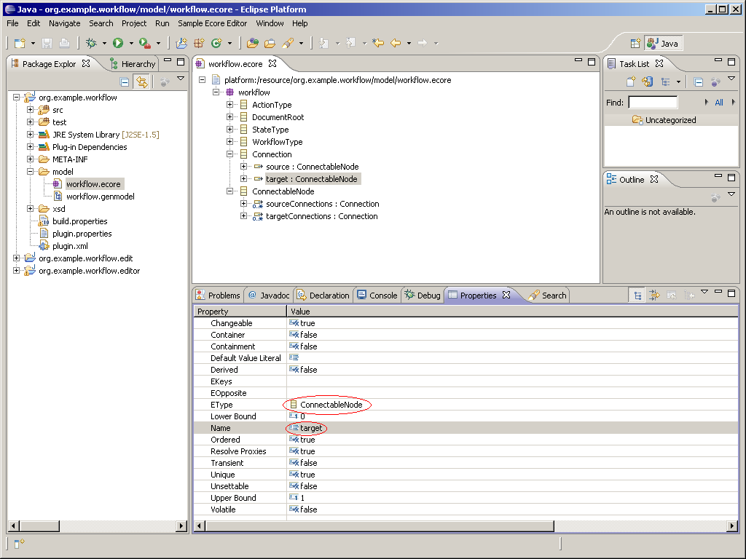Click the Open Type toolbar icon
746x559 pixels.
coord(252,43)
